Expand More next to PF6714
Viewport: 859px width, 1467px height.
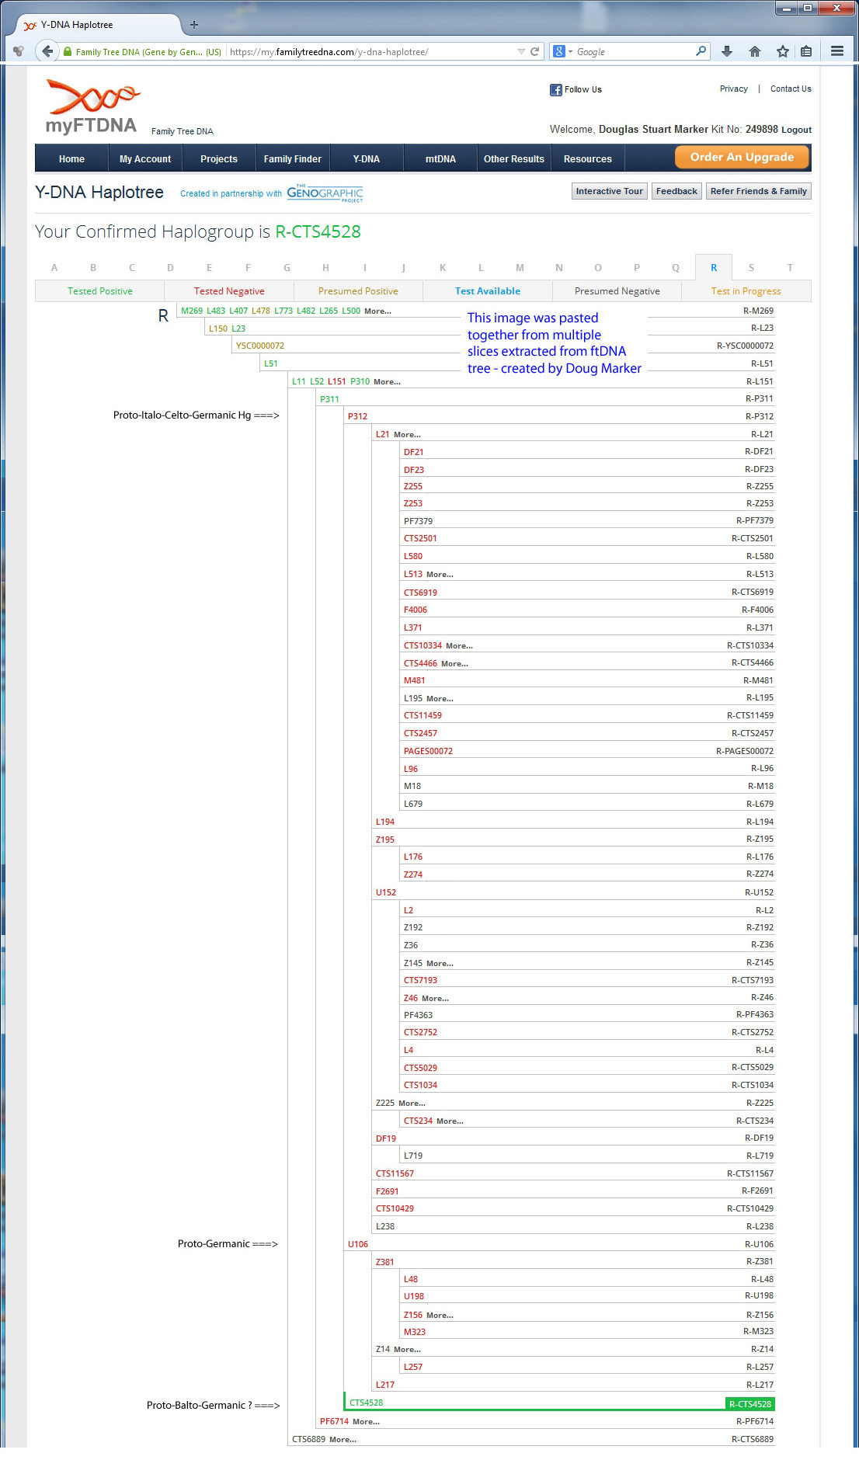pos(366,1422)
